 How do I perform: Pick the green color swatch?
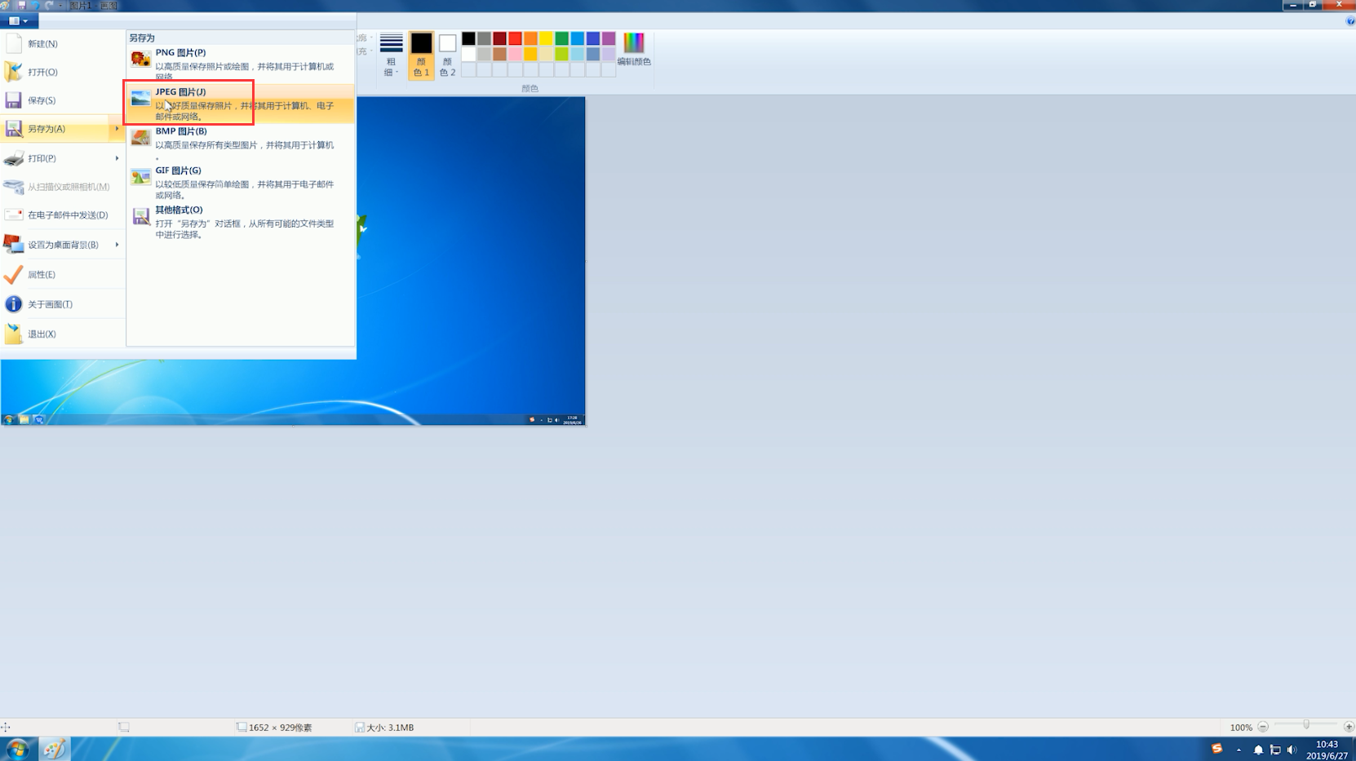pos(561,38)
